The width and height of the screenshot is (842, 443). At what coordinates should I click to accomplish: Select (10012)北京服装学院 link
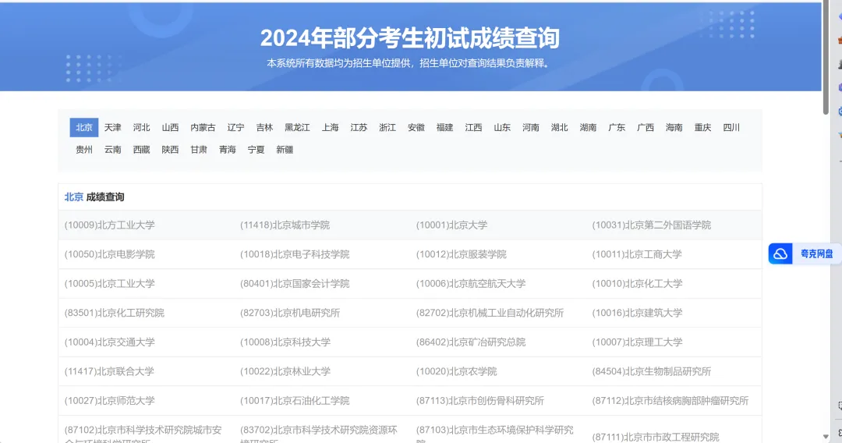pos(462,254)
